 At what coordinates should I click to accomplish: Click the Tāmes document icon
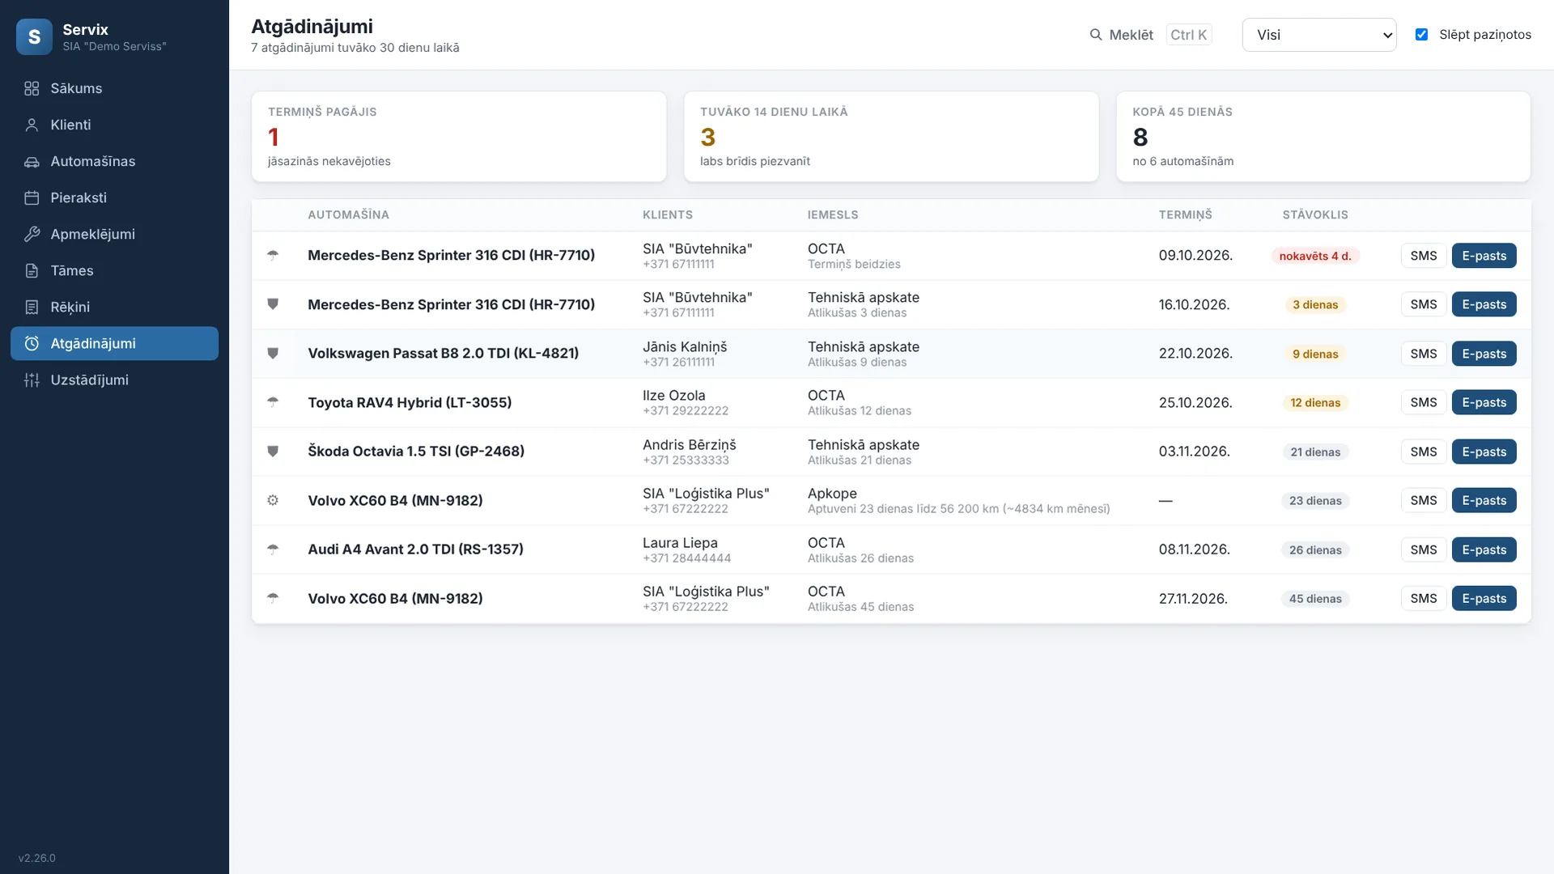tap(32, 270)
